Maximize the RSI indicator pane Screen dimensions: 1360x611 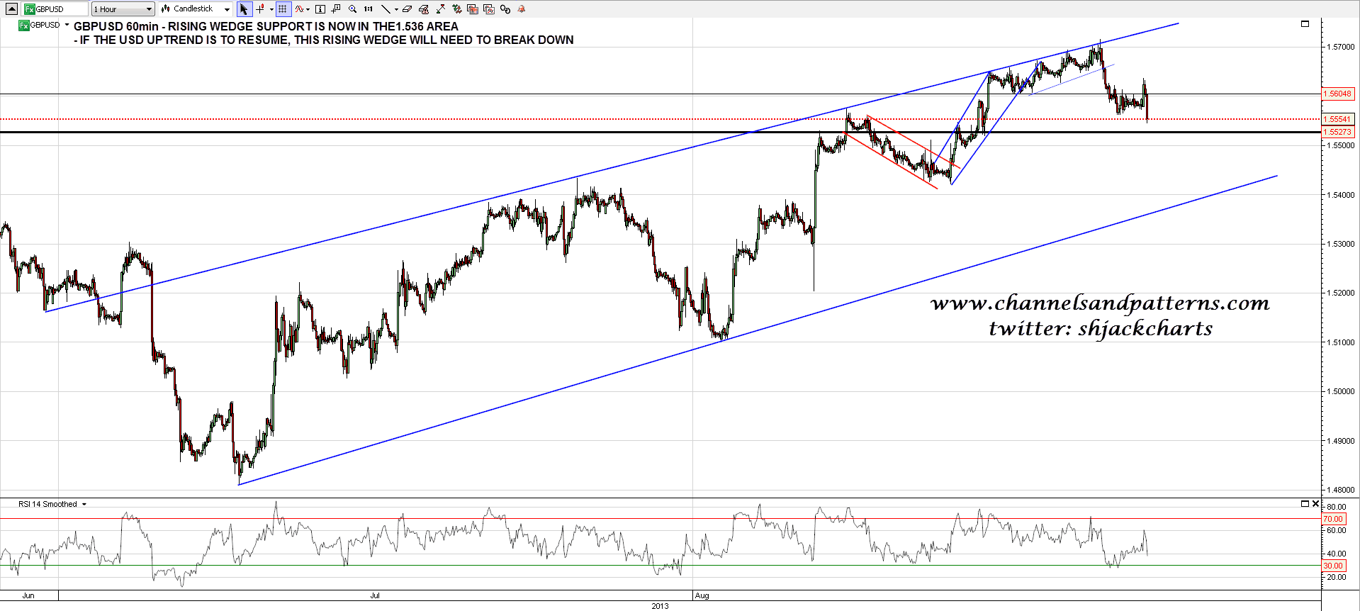coord(1305,504)
